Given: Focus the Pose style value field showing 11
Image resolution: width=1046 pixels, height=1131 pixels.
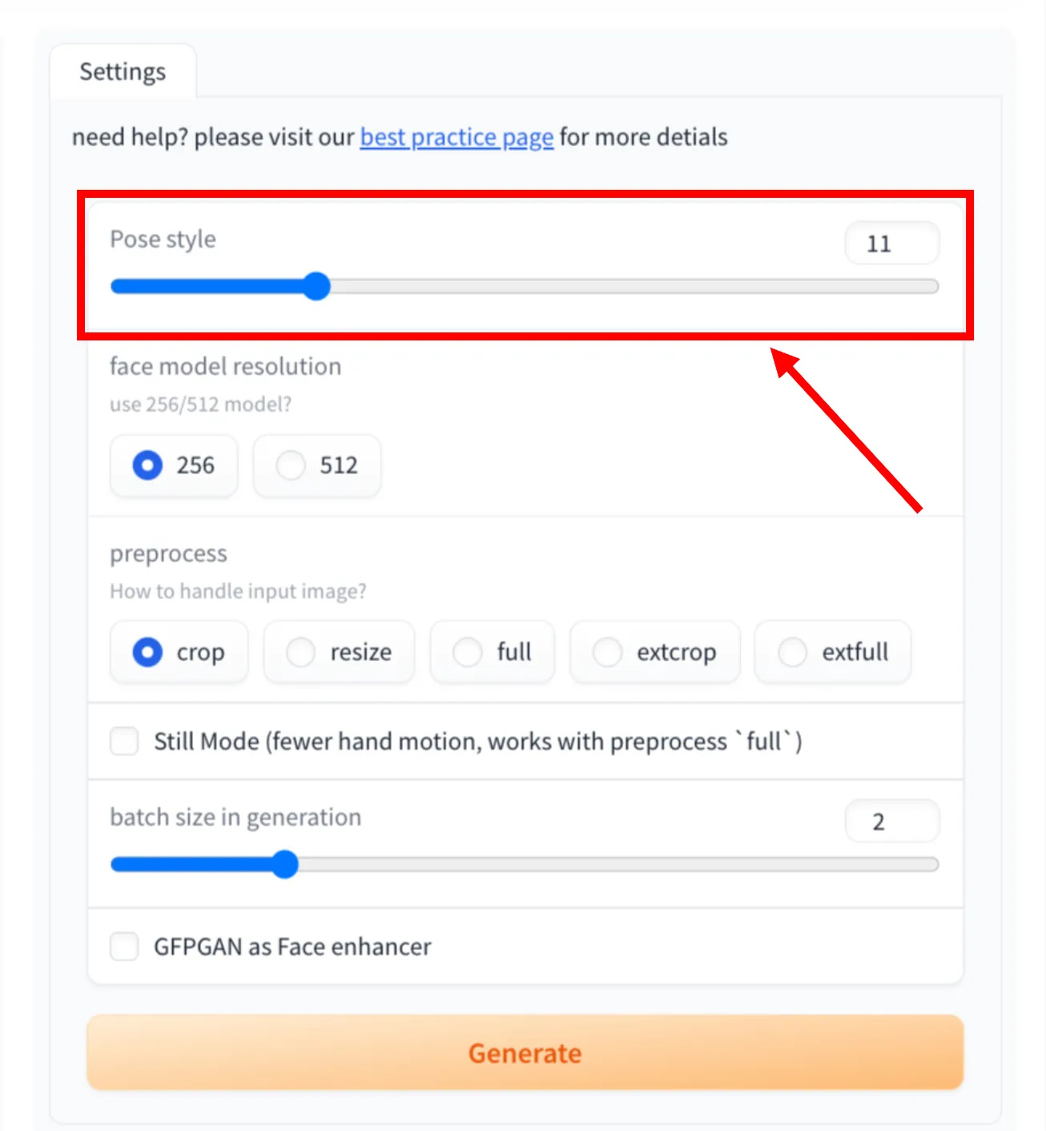Looking at the screenshot, I should [x=891, y=243].
